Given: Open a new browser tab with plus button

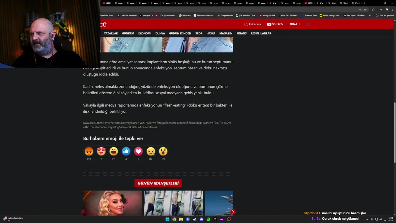Looking at the screenshot, I should 364,3.
